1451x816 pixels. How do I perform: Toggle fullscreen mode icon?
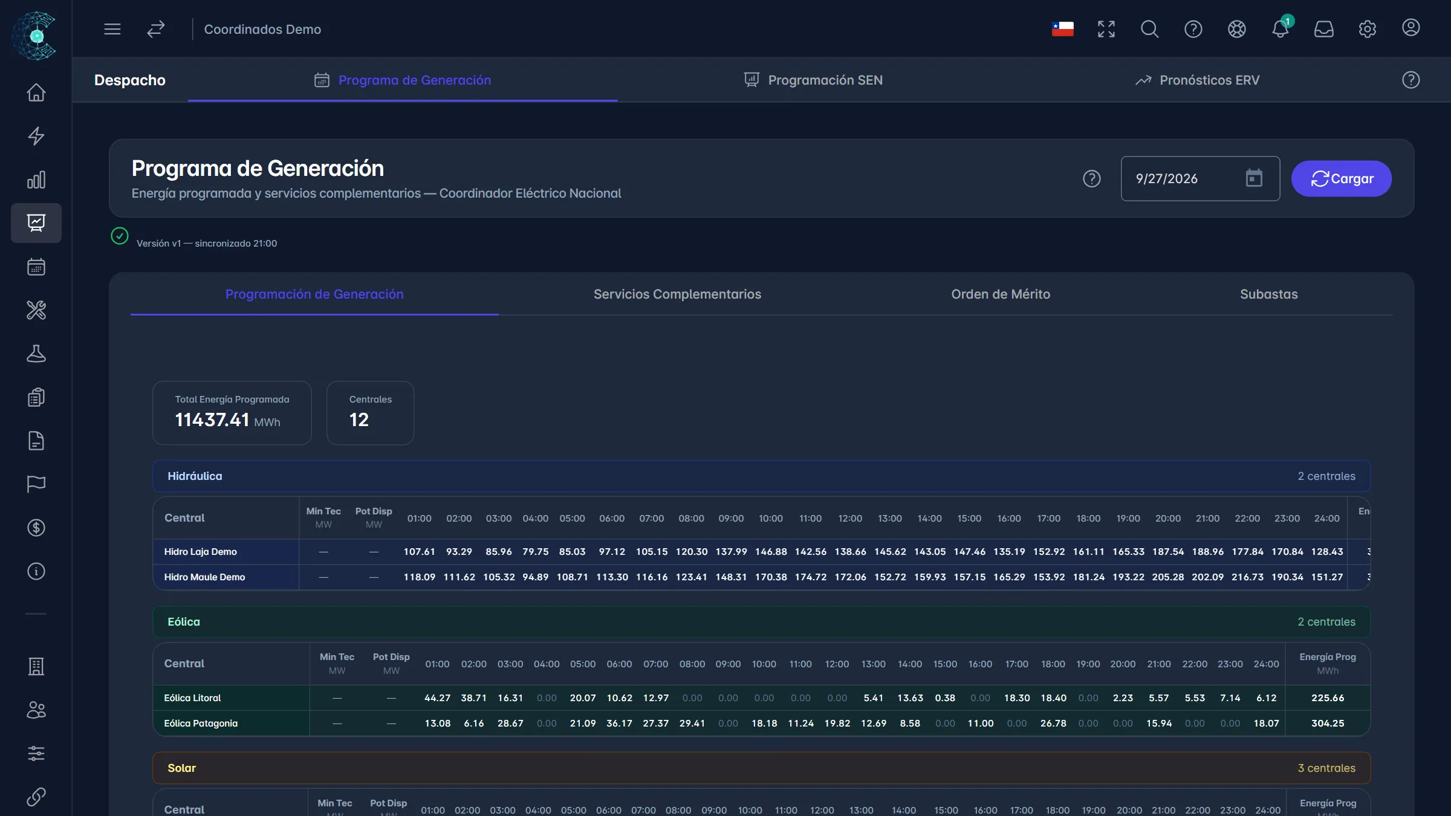pos(1106,29)
